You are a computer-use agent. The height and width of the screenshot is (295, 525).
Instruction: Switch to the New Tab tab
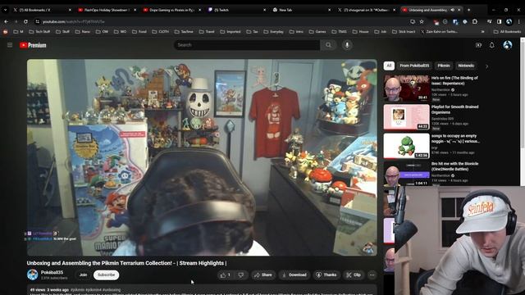[x=301, y=10]
